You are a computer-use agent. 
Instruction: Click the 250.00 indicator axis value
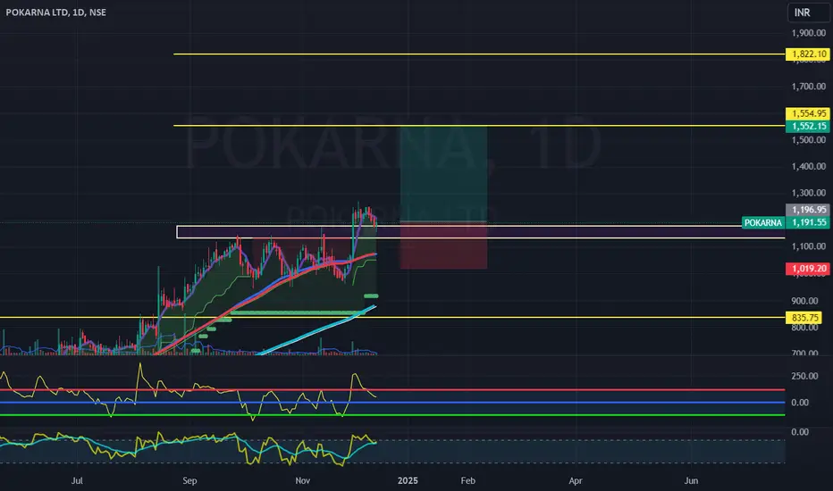(x=804, y=376)
